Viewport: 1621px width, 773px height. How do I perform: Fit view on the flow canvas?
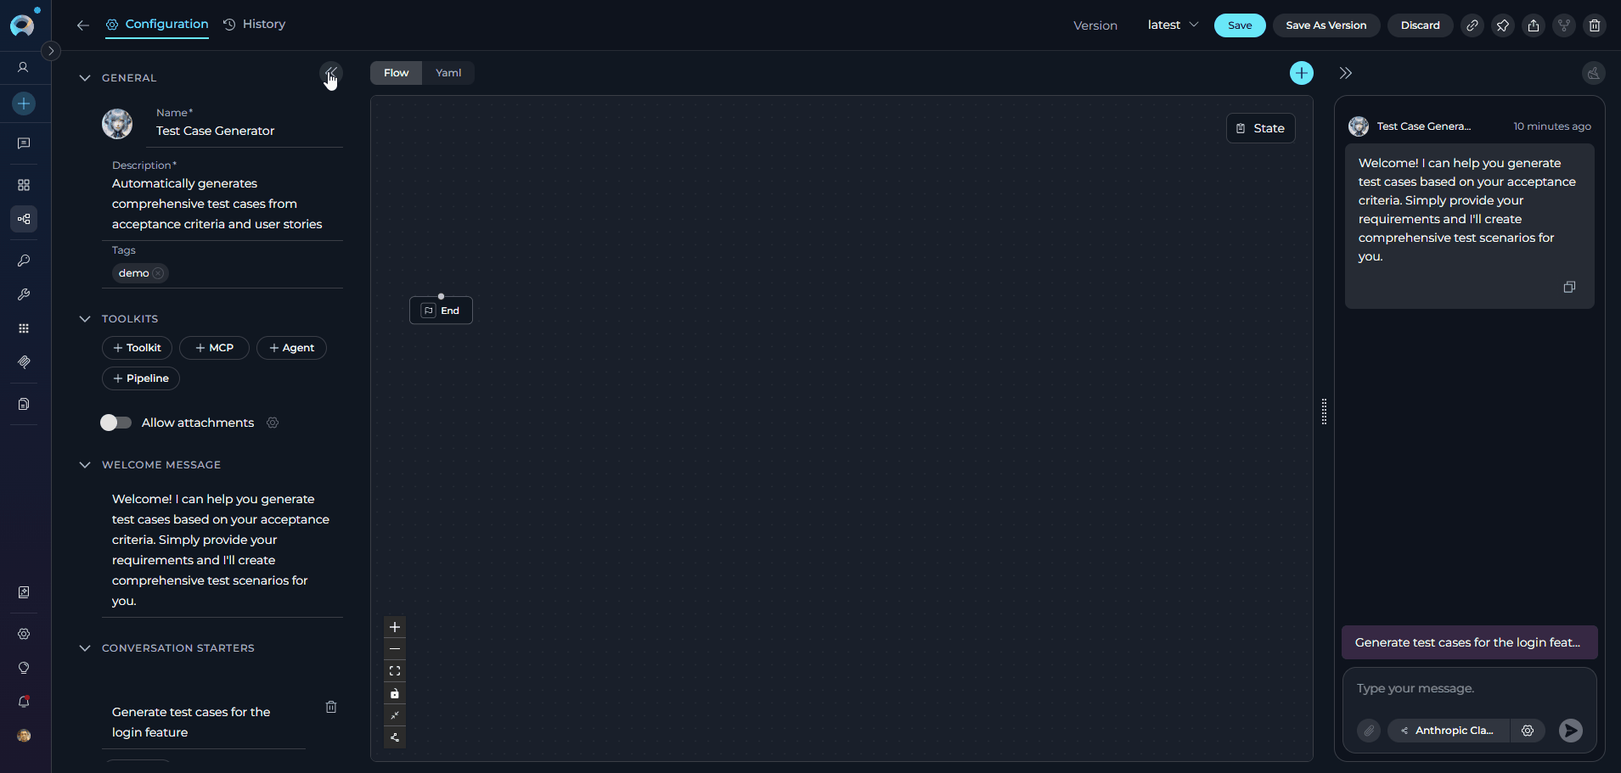tap(395, 671)
